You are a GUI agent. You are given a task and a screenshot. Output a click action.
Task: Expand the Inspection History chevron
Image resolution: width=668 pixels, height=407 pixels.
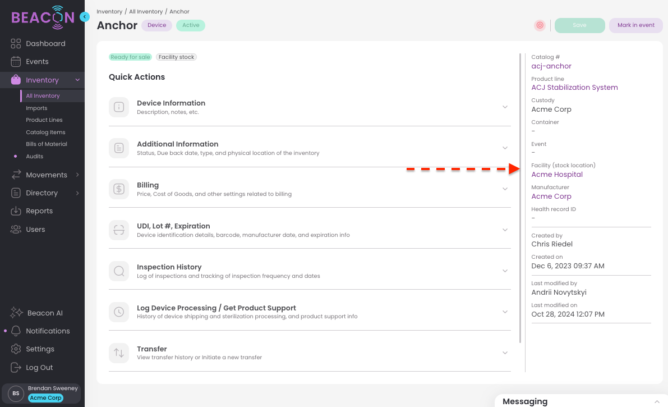click(x=505, y=271)
